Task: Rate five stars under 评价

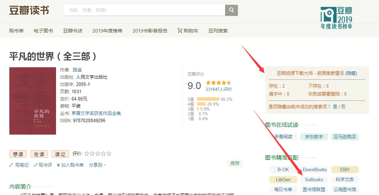Action: 109,154
